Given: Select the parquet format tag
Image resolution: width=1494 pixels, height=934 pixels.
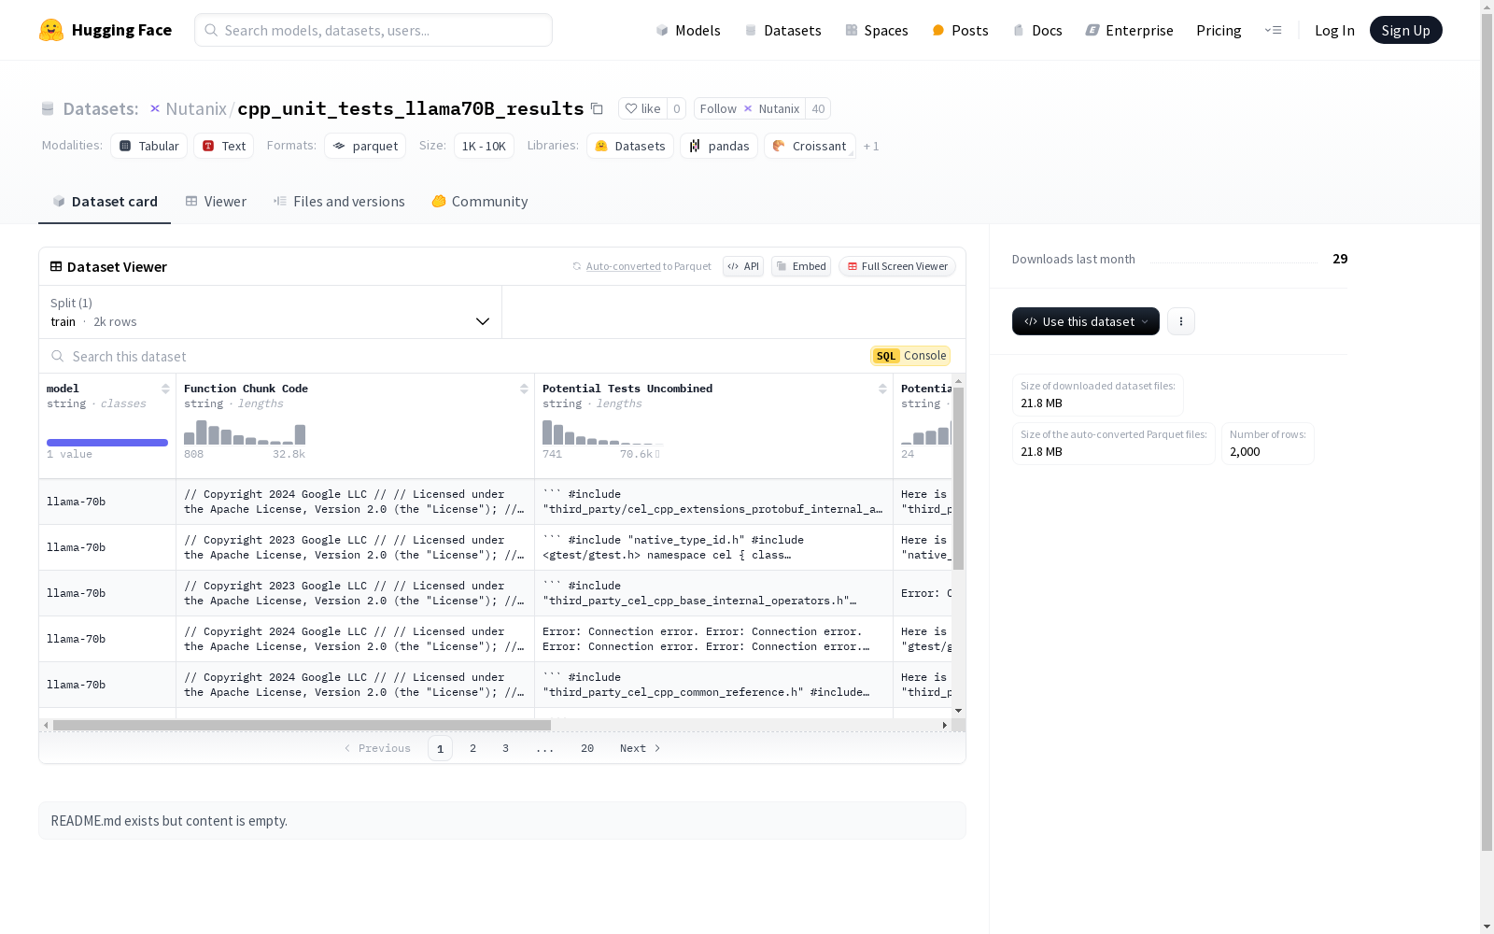Looking at the screenshot, I should pos(365,146).
